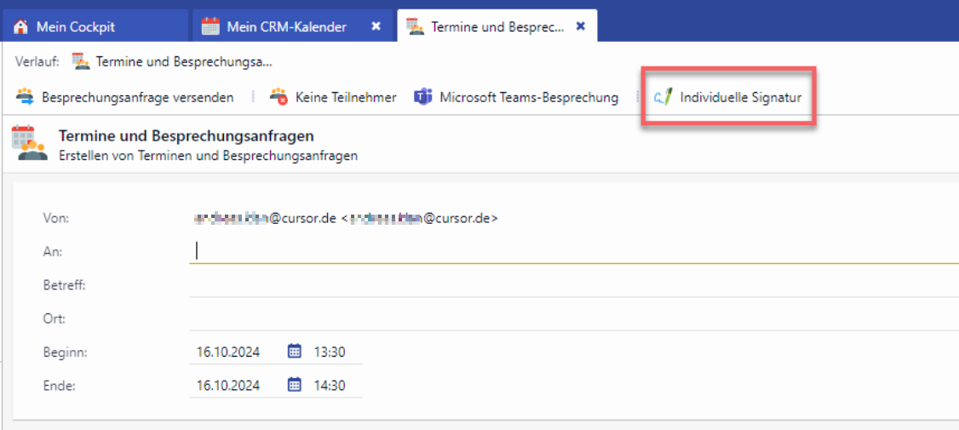The height and width of the screenshot is (430, 959).
Task: Switch to the Mein CRM-Kalender tab
Action: [x=285, y=26]
